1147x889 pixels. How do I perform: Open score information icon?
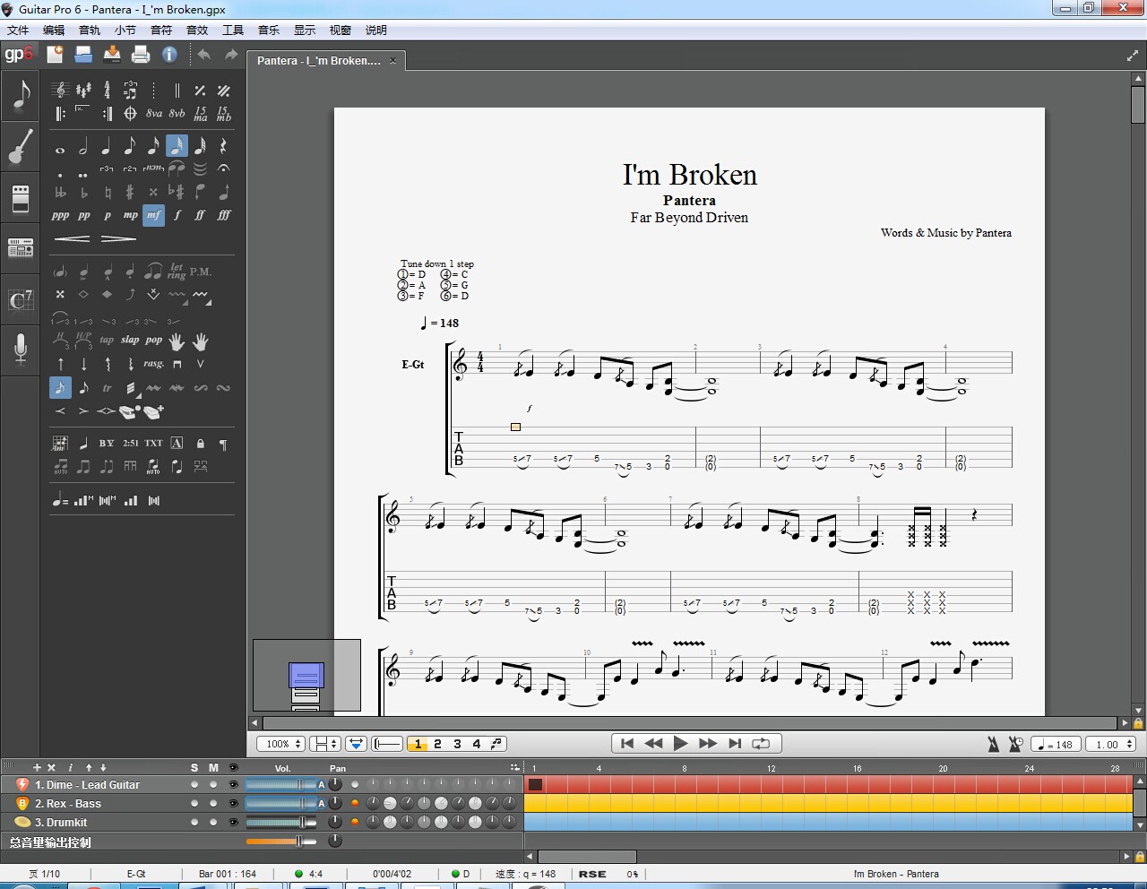(169, 55)
